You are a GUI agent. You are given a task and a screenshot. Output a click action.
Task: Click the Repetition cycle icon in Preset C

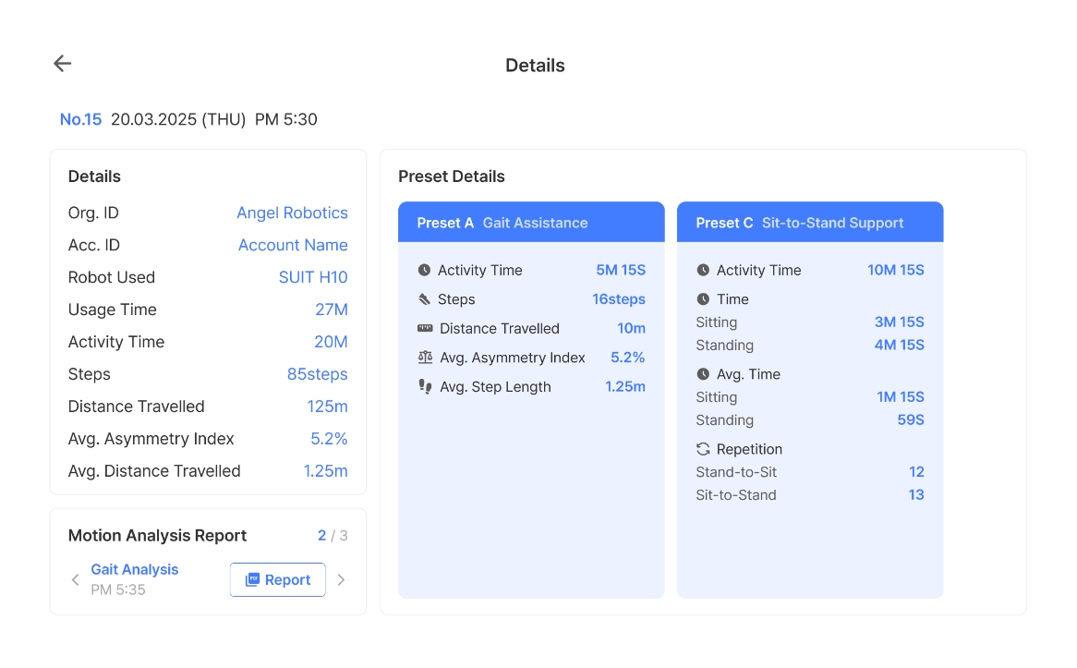[703, 449]
